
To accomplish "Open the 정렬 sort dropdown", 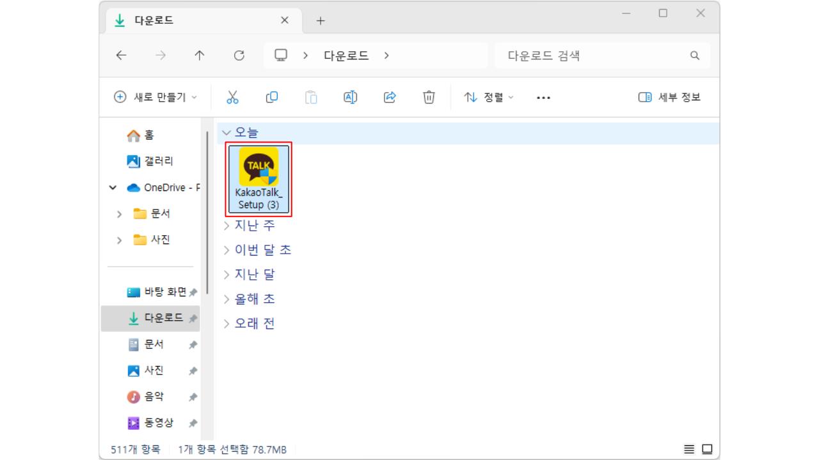I will (489, 97).
